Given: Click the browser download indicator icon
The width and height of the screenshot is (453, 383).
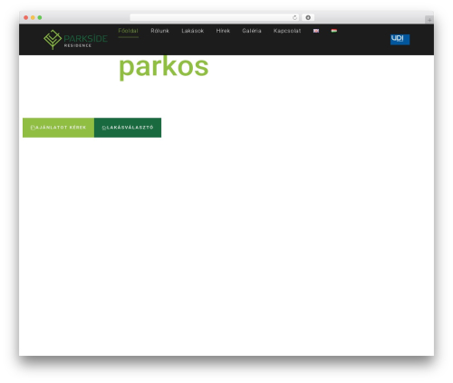Looking at the screenshot, I should tap(308, 17).
